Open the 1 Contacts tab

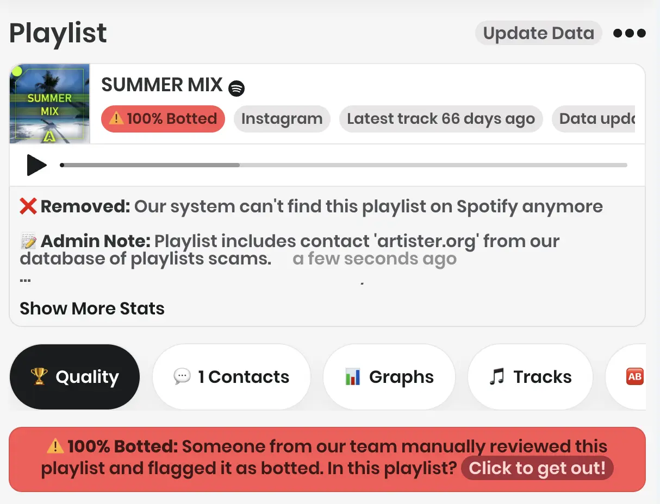coord(231,376)
